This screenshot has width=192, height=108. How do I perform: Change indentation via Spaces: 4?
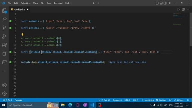point(117,100)
